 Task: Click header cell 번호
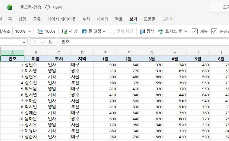tap(12, 58)
